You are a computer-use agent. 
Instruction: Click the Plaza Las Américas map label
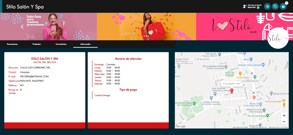229,74
